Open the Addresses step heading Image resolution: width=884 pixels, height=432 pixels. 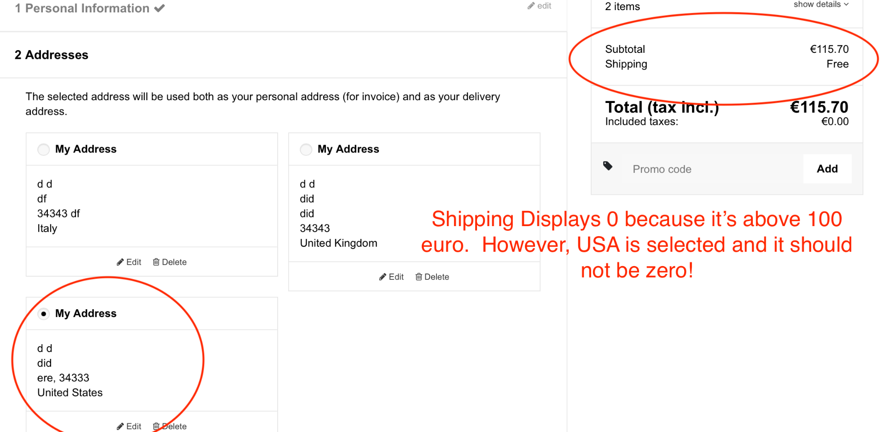click(x=52, y=55)
